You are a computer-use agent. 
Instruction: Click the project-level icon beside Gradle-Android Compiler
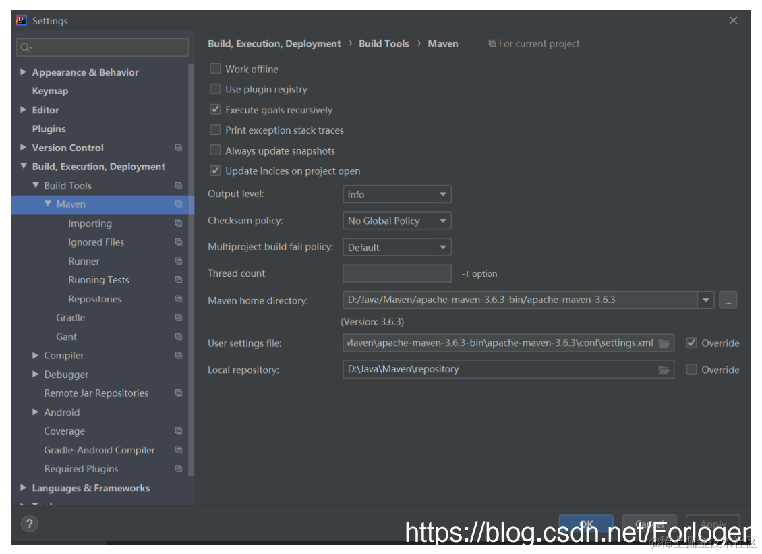[178, 450]
